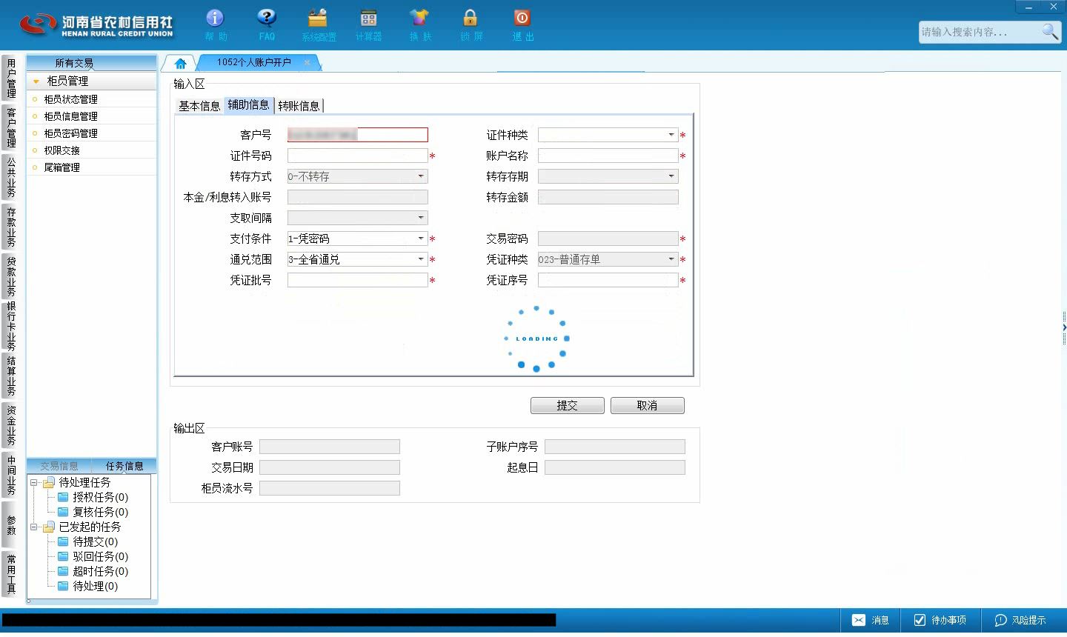
Task: Select the 资金业务 vertical sidebar tab
Action: pos(10,425)
